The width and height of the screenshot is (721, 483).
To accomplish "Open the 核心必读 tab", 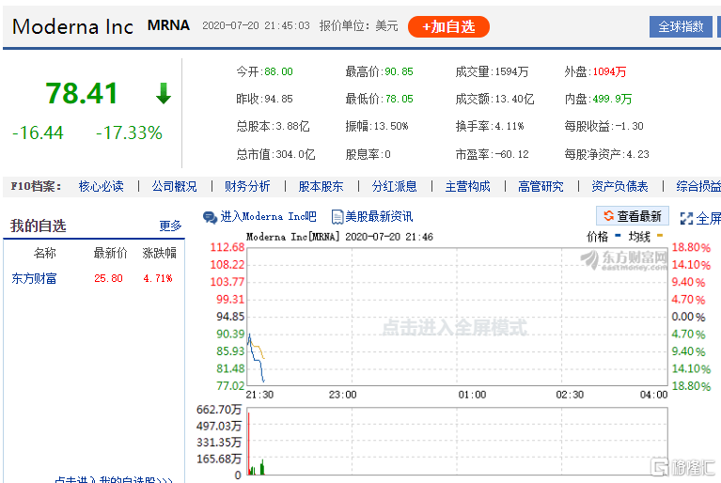I will (x=101, y=186).
